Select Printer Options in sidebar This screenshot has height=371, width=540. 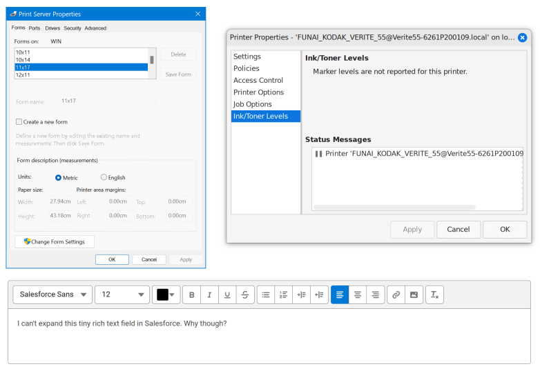coord(266,92)
